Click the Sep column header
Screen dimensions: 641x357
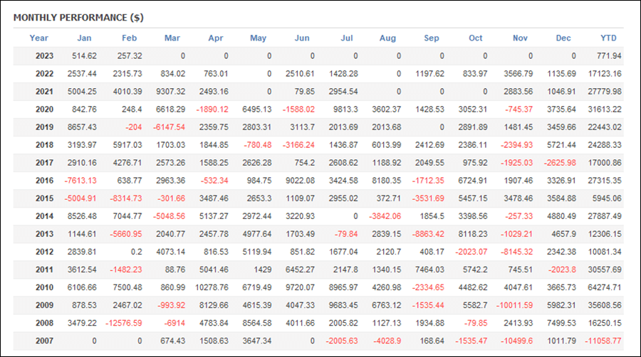[x=432, y=38]
